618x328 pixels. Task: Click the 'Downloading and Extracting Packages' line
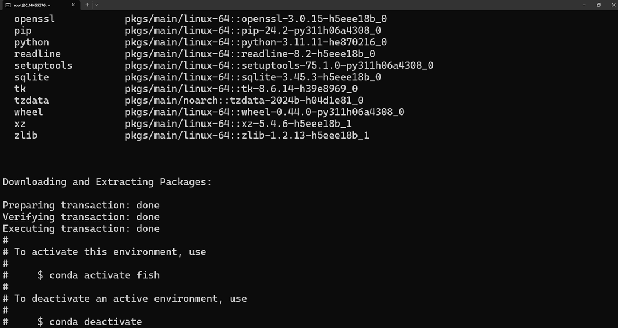107,182
